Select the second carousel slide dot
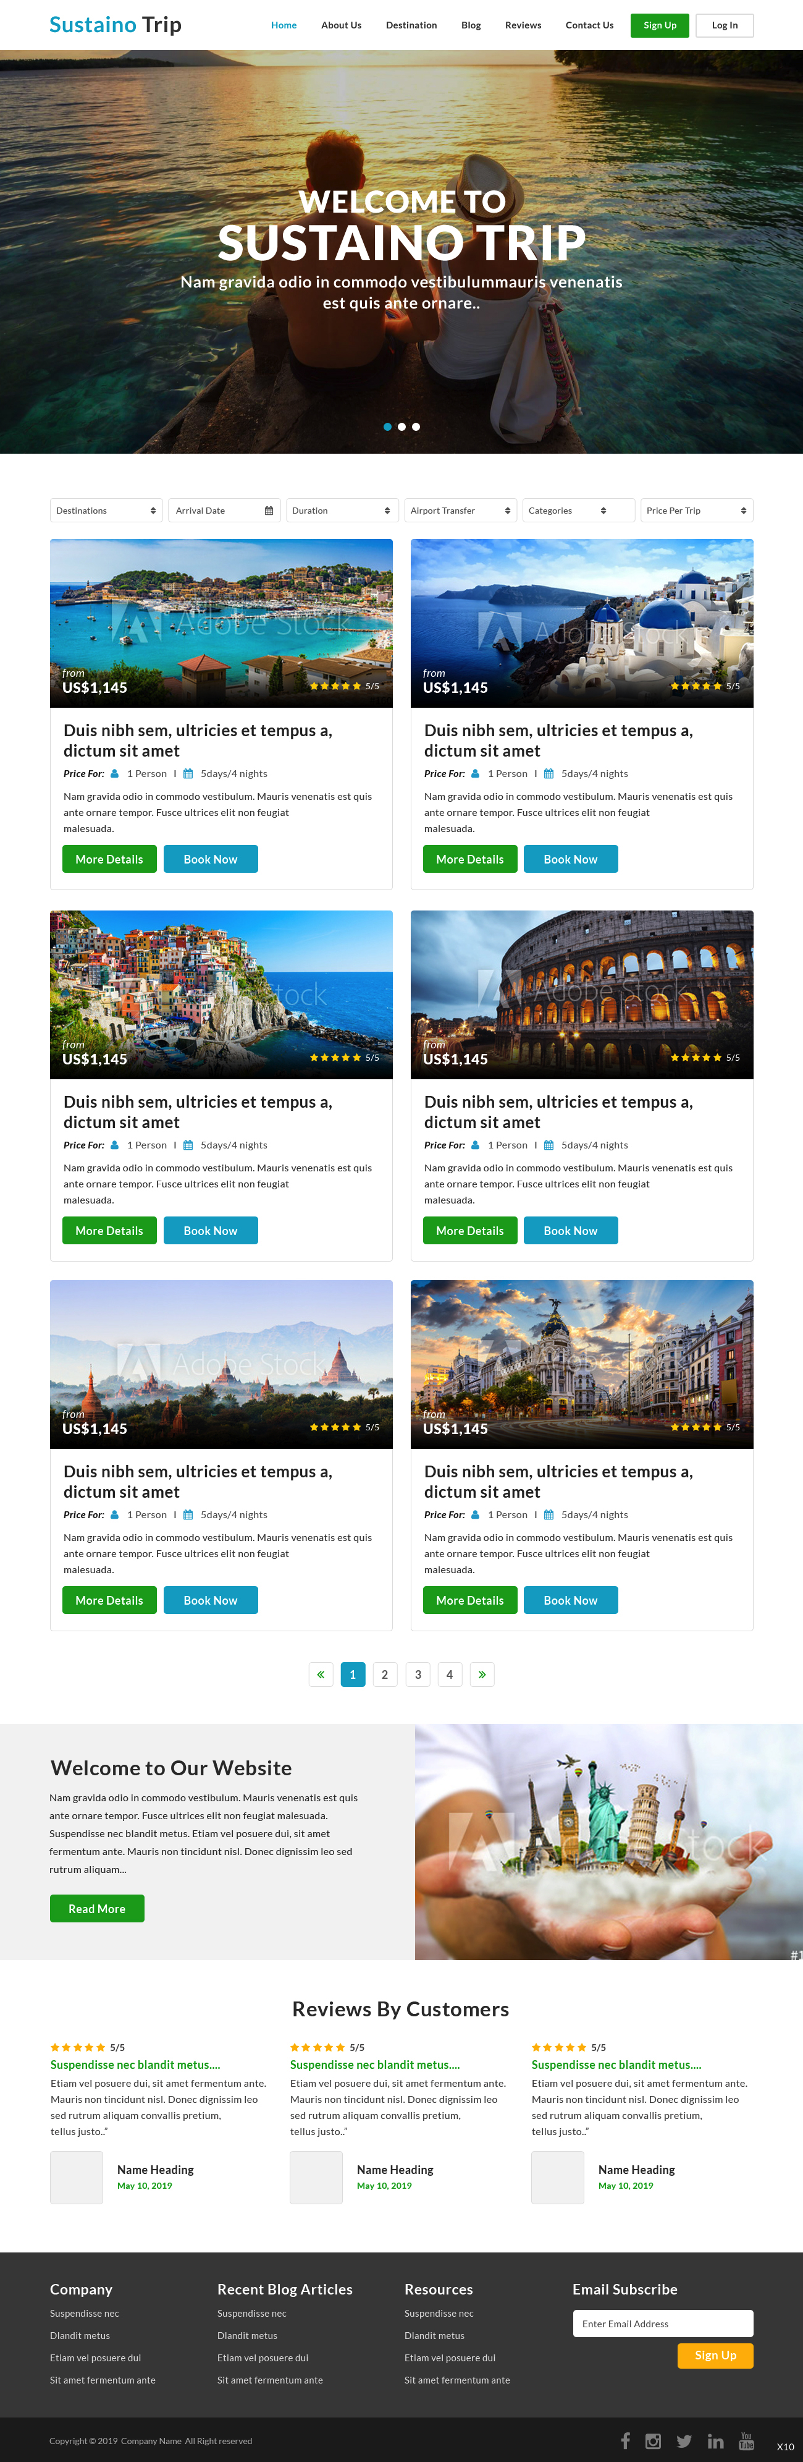Image resolution: width=803 pixels, height=2462 pixels. (402, 427)
